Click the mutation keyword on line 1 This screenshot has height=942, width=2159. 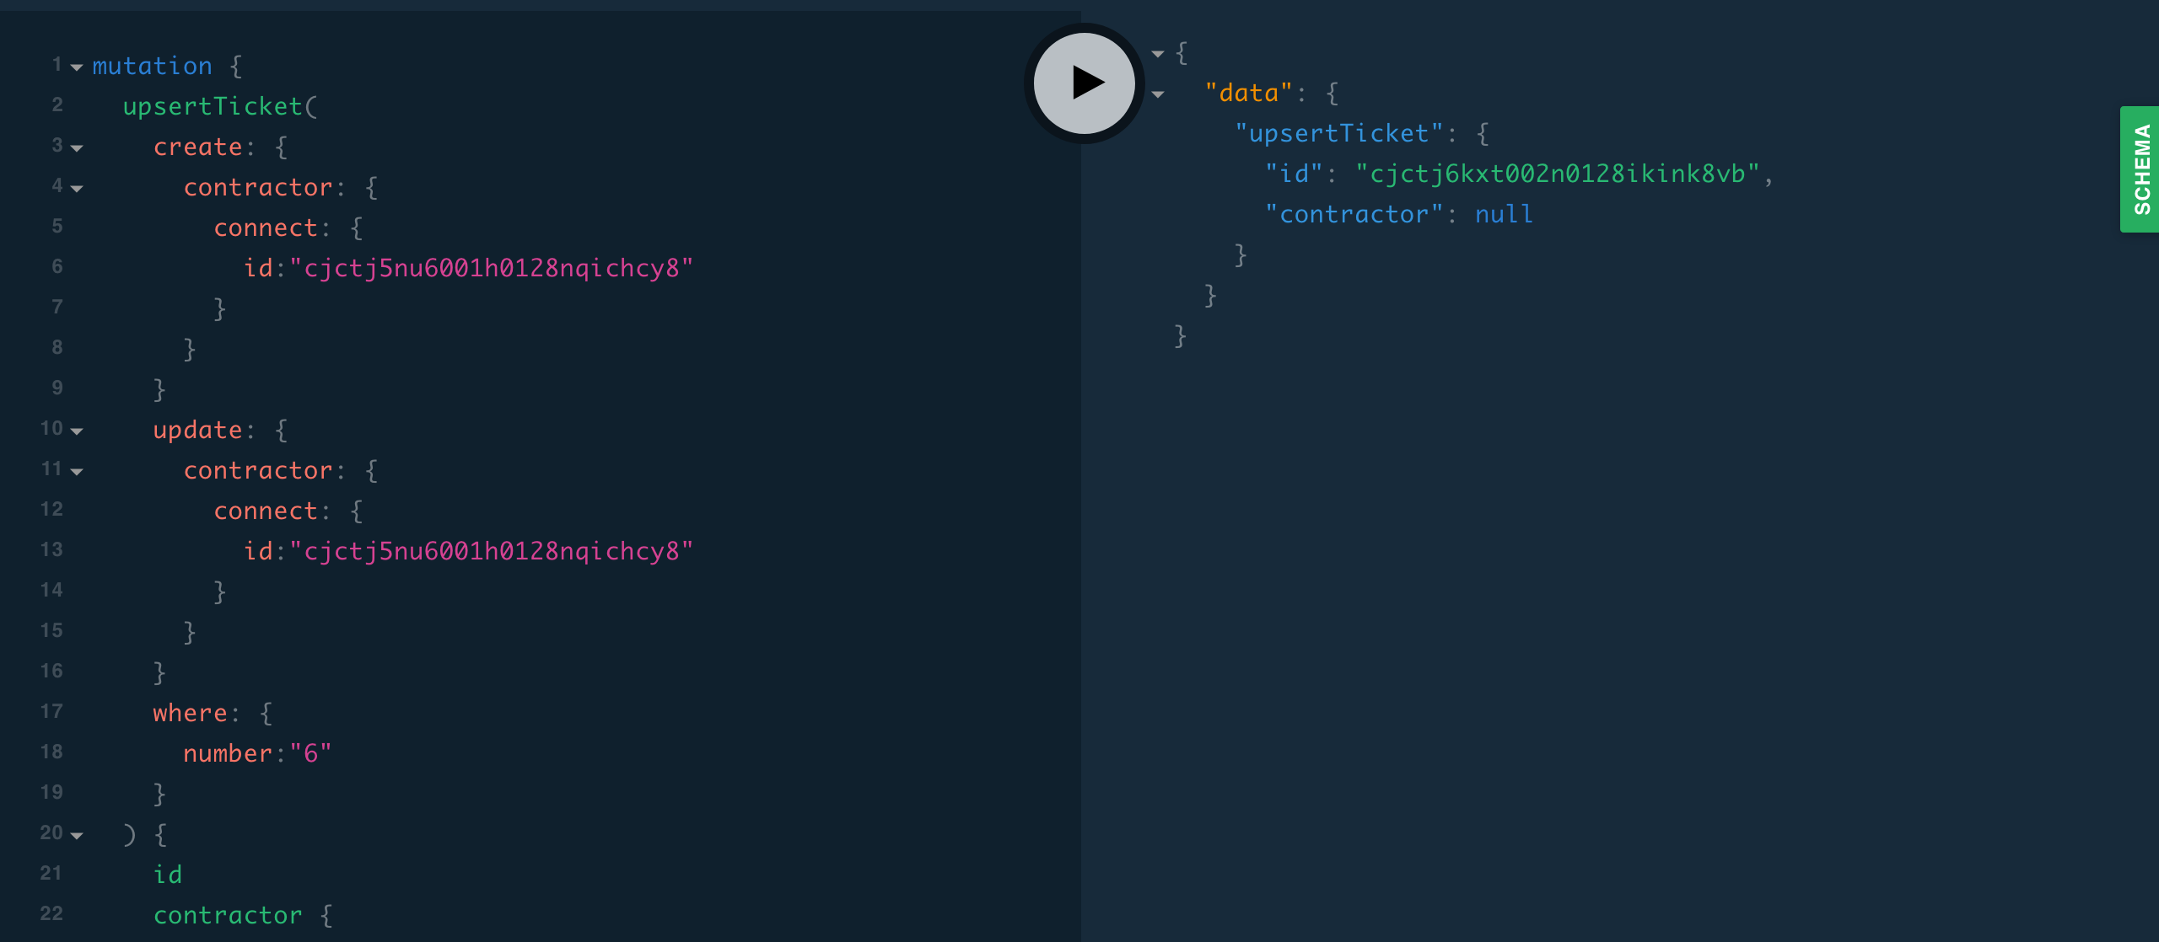[152, 66]
